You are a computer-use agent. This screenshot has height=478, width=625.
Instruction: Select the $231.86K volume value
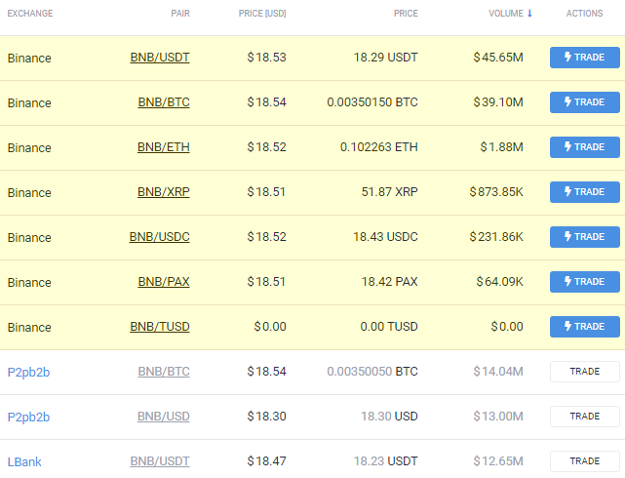pos(496,237)
